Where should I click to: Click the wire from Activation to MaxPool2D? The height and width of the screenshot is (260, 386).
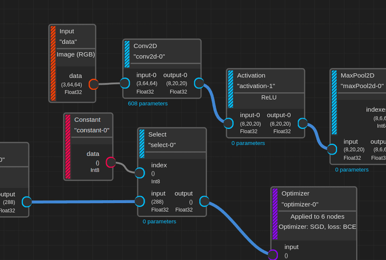coord(317,136)
